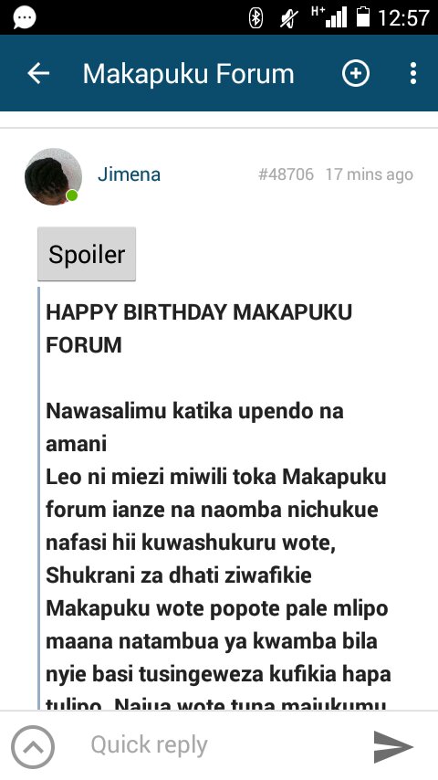
Task: Open the Jimena username link
Action: (x=130, y=174)
